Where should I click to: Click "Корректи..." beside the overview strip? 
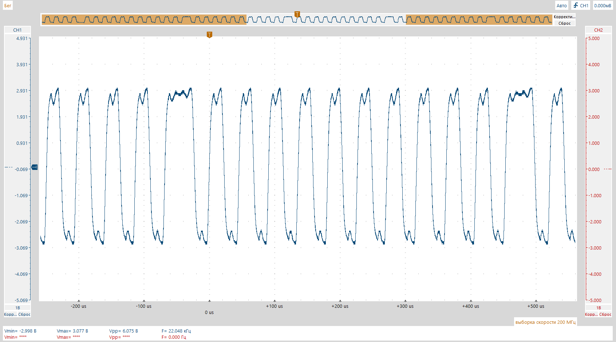point(564,17)
